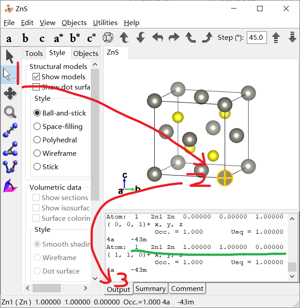The width and height of the screenshot is (300, 308).
Task: Choose Polyhedral style option
Action: coord(38,140)
